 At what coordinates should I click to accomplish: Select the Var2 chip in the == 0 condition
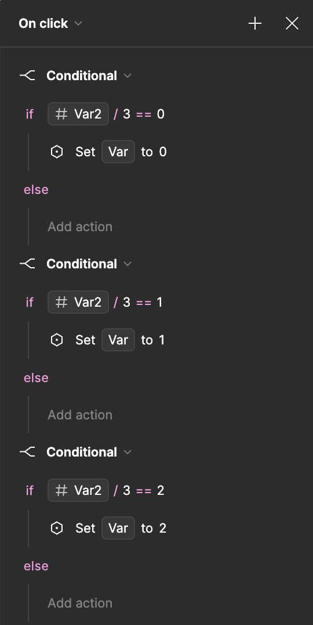(78, 114)
